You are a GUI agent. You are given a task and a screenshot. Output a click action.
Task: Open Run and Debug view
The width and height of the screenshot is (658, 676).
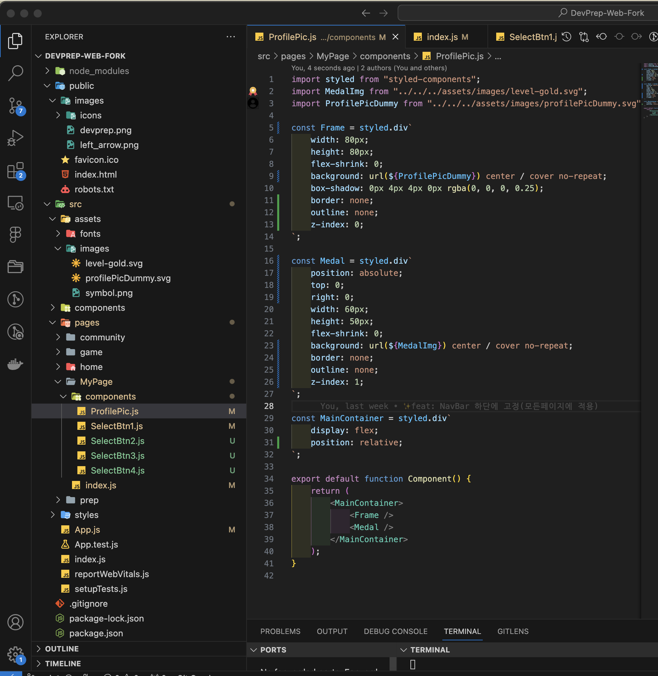click(x=15, y=138)
